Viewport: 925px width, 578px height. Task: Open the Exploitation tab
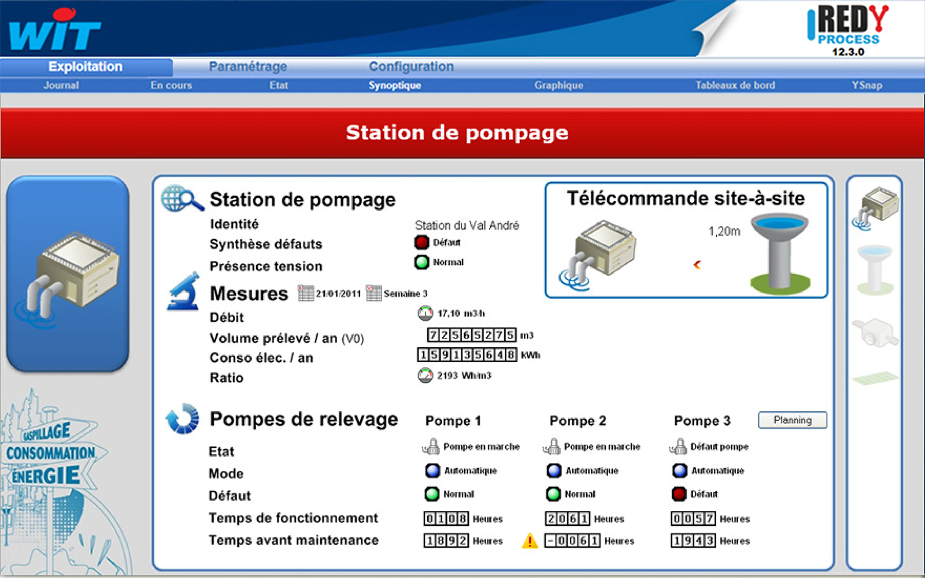click(x=86, y=67)
